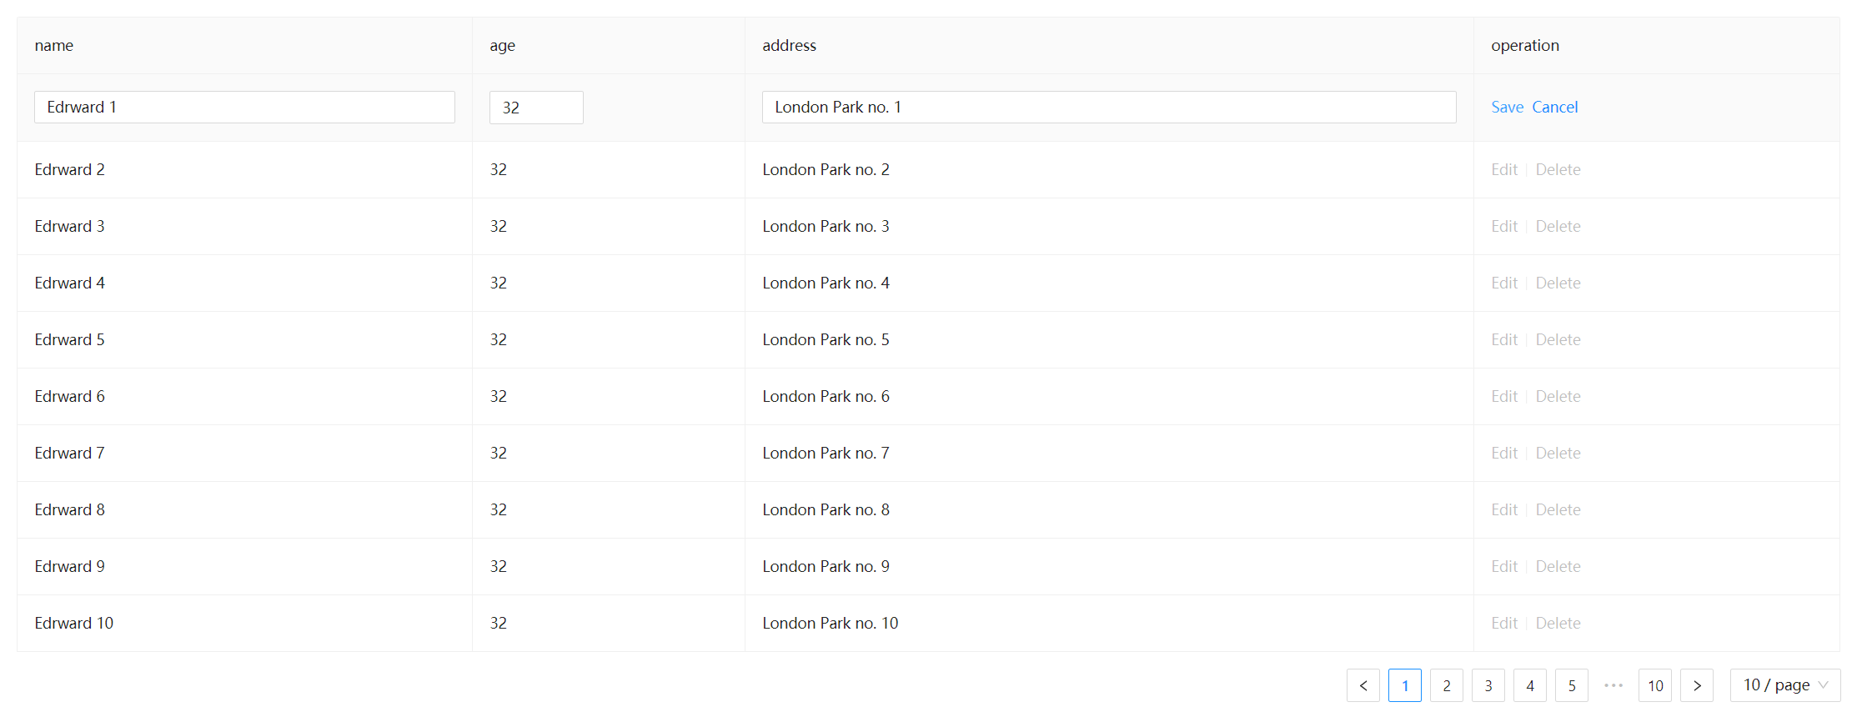This screenshot has width=1857, height=712.
Task: Click Edit for Edrward 3 row
Action: (1504, 227)
